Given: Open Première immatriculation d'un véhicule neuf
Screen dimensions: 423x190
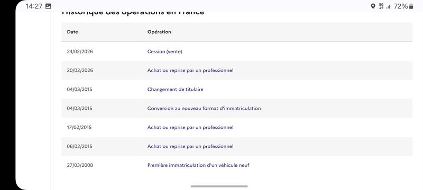Looking at the screenshot, I should pos(198,165).
